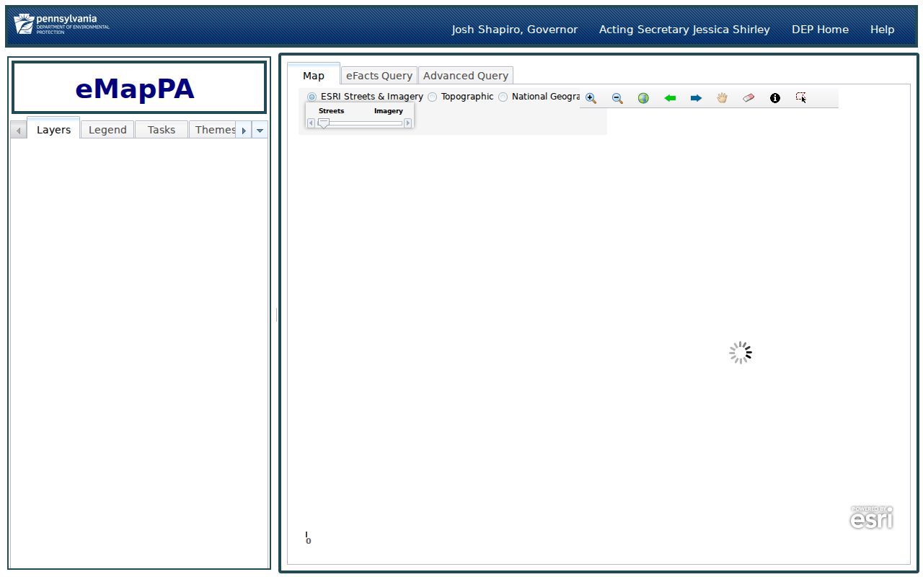The width and height of the screenshot is (923, 577).
Task: Open the Advanced Query tab
Action: (466, 75)
